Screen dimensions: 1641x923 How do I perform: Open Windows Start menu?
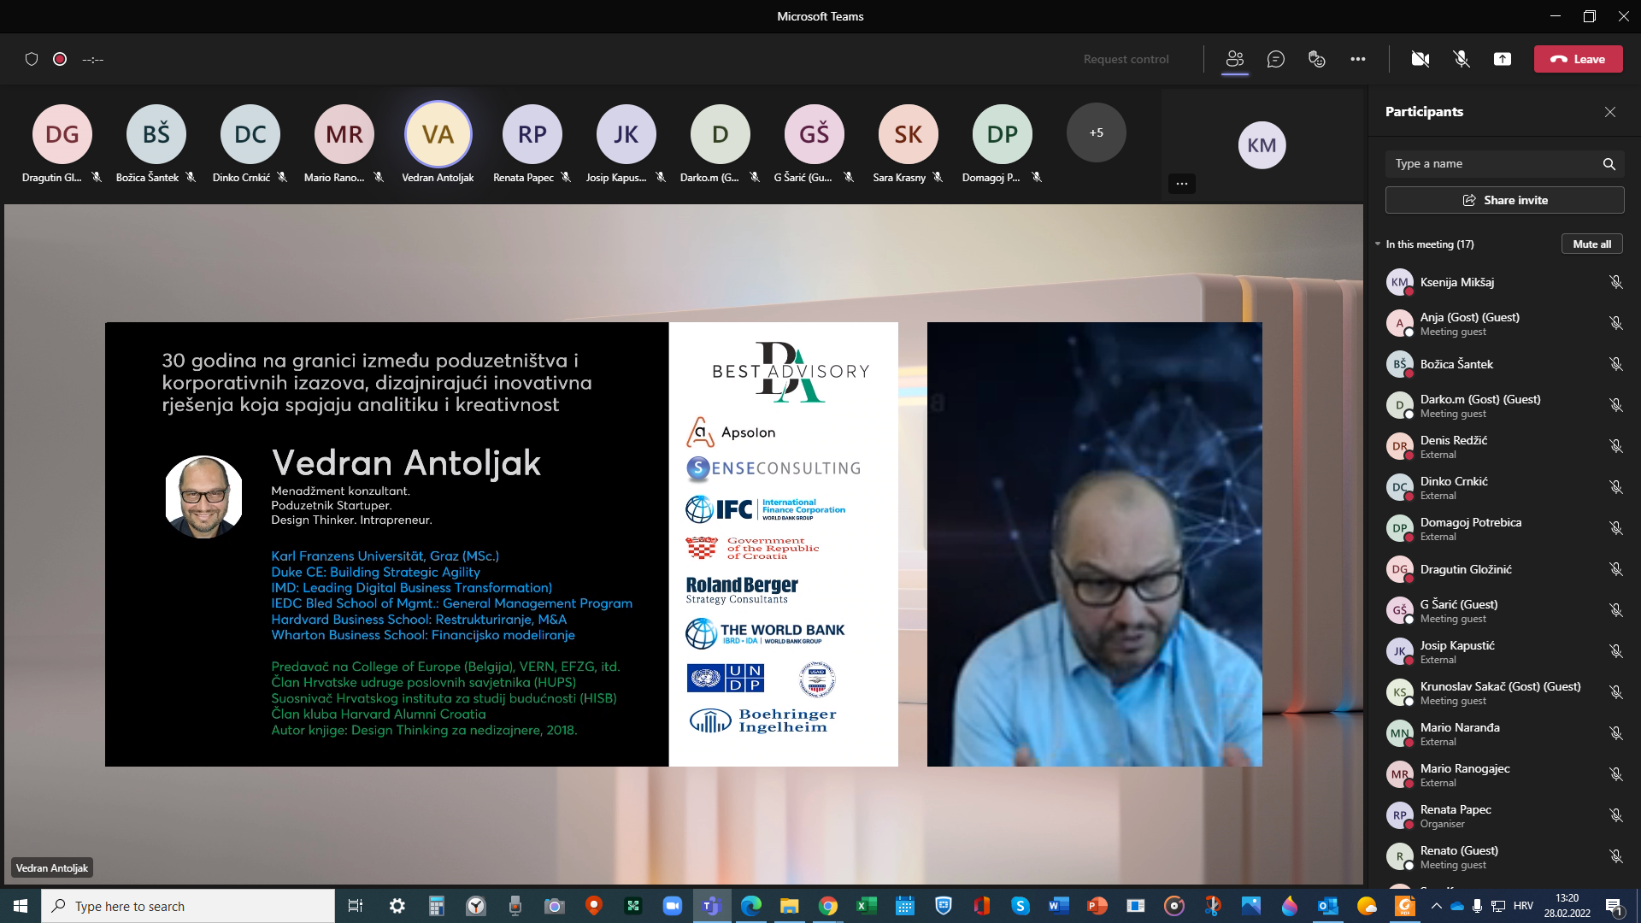tap(21, 906)
